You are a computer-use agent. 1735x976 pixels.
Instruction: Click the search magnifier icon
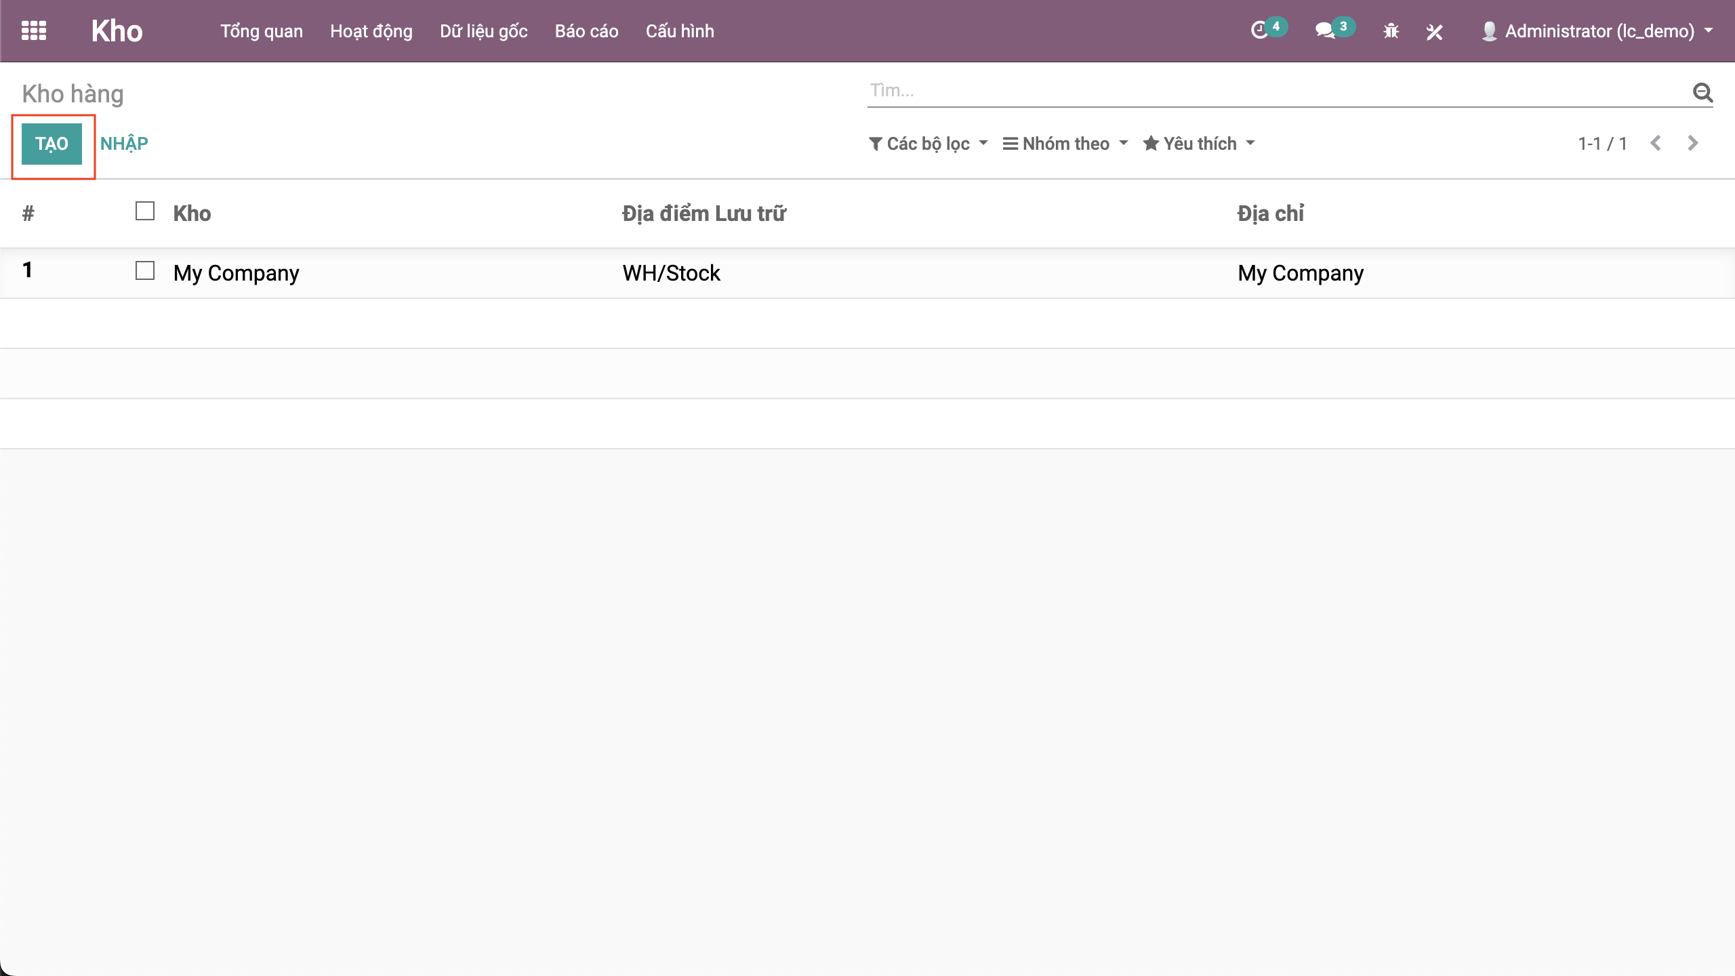[x=1702, y=91]
